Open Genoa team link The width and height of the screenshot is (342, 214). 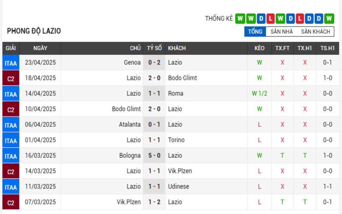(x=132, y=62)
